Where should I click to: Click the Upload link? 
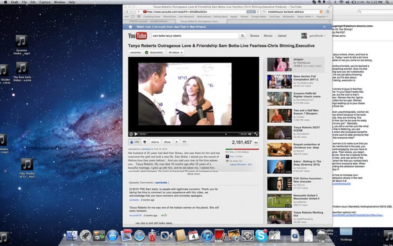tap(282, 36)
